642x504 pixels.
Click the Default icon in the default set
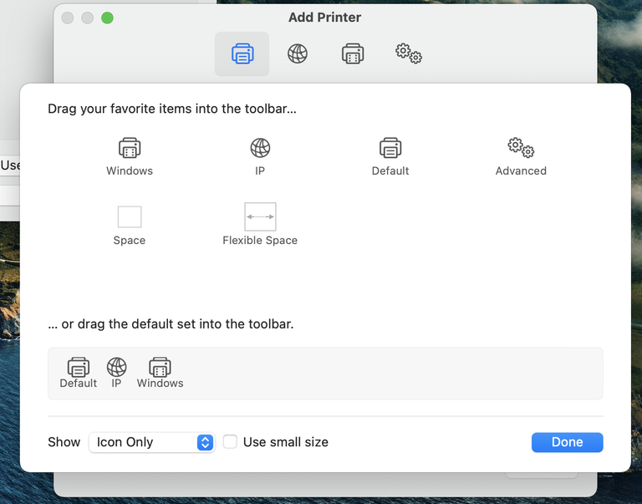point(79,366)
